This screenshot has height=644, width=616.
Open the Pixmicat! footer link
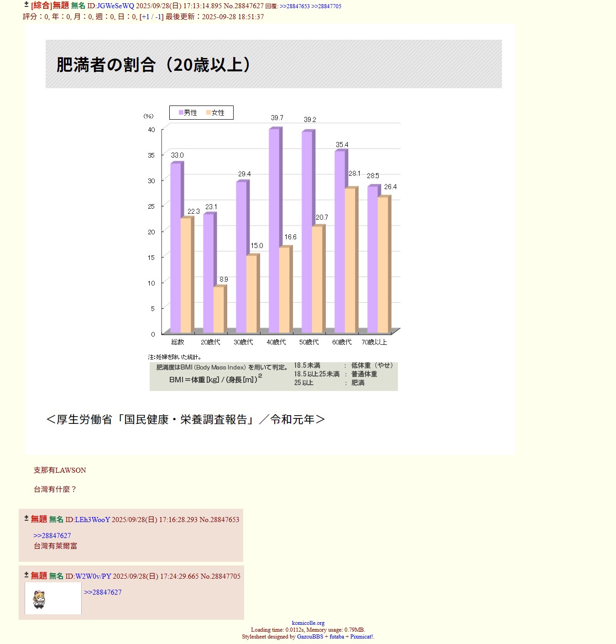362,637
